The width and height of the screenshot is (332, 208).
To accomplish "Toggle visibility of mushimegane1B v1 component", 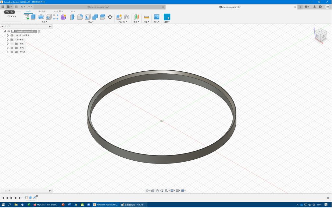I will 9,31.
